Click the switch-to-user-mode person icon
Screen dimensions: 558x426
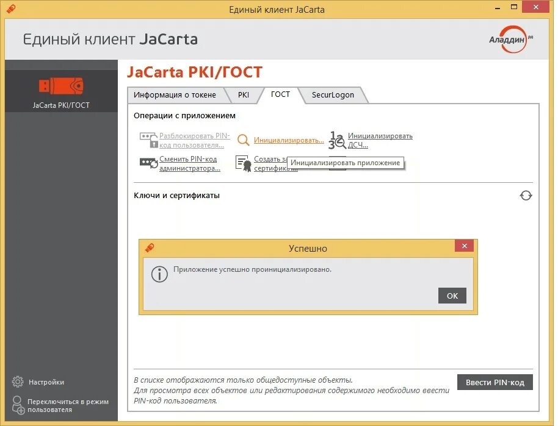(18, 405)
